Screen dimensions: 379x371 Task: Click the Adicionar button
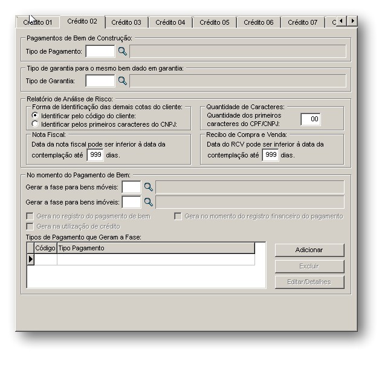tap(309, 250)
